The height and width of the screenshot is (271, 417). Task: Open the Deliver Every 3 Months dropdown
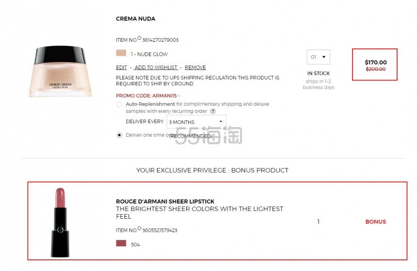tap(196, 122)
